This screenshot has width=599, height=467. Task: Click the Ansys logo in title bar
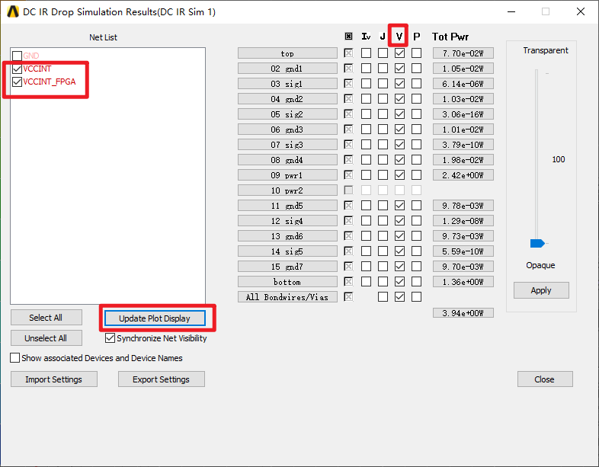tap(13, 12)
